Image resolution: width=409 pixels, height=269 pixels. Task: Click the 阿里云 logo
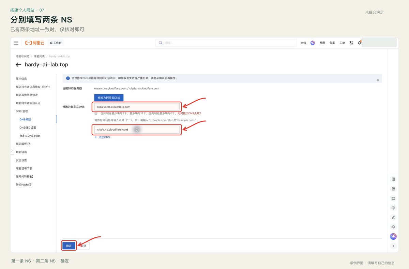coord(35,43)
